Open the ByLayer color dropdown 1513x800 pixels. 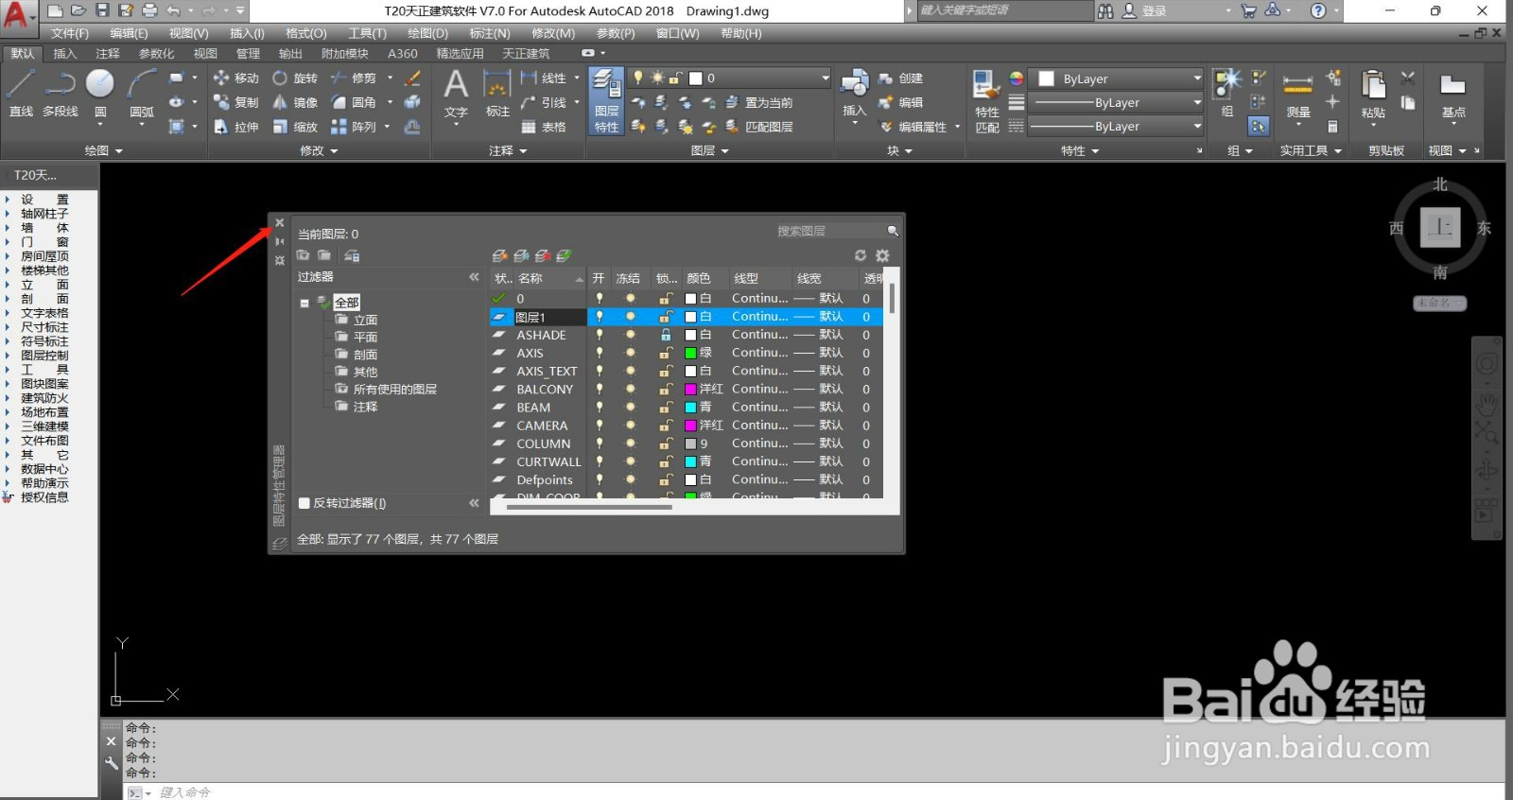pyautogui.click(x=1197, y=78)
